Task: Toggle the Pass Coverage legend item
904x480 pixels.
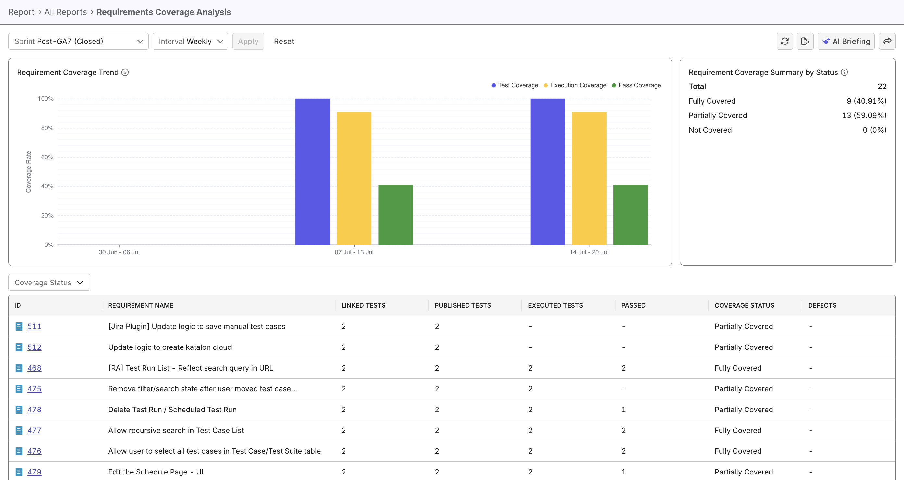Action: [x=636, y=85]
